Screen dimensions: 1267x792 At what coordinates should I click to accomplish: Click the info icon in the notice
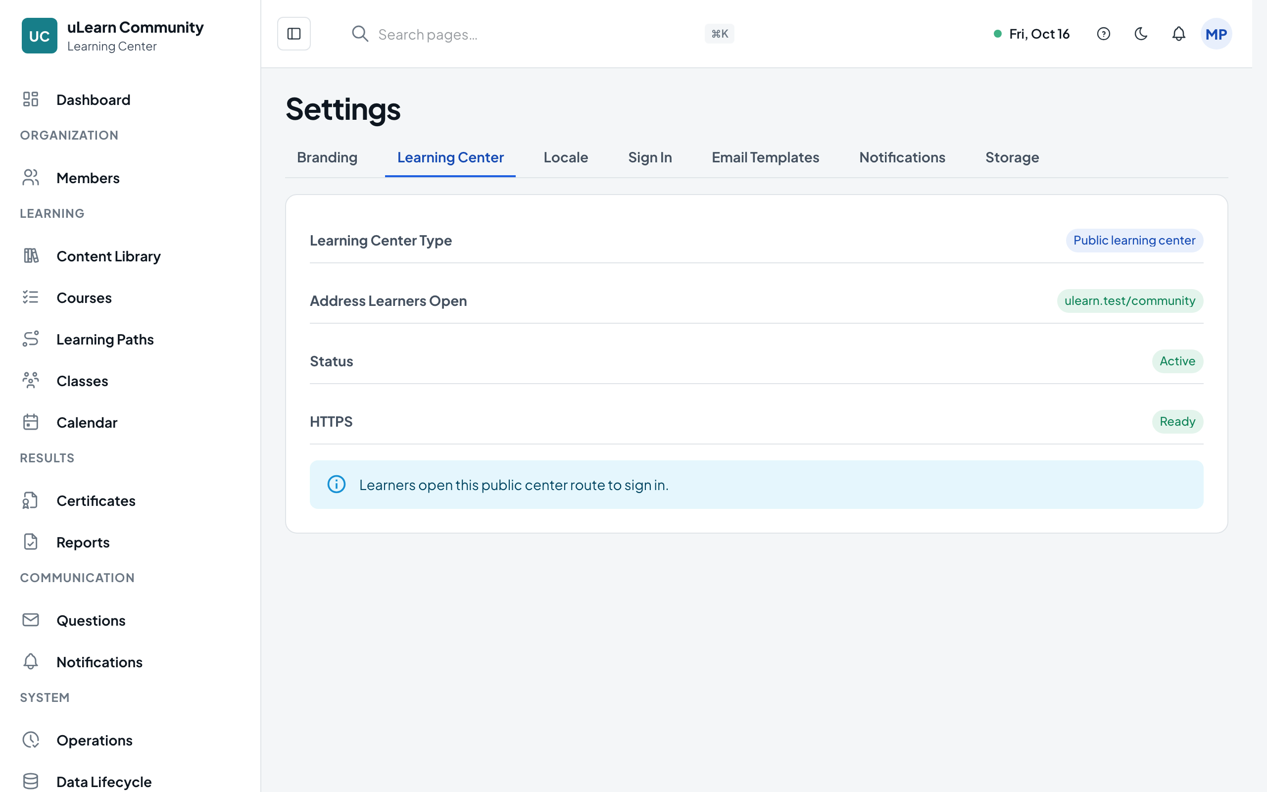click(336, 485)
